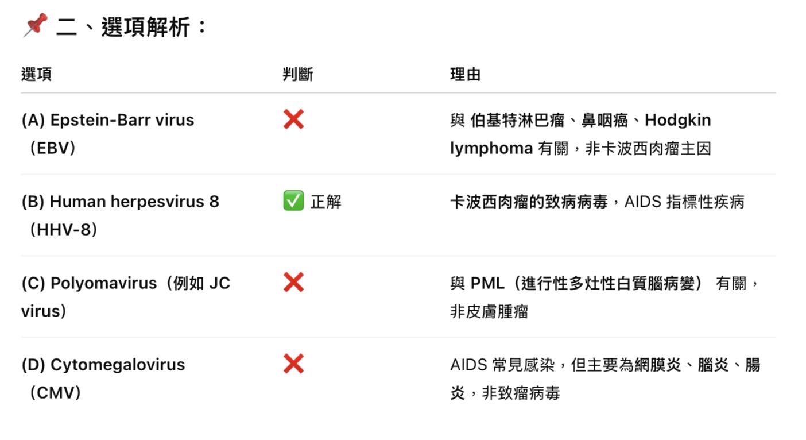Click the AIDS 指標性疾病 text in row B
The width and height of the screenshot is (806, 440).
click(x=684, y=202)
